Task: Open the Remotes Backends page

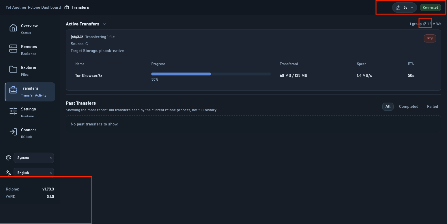Action: click(29, 50)
